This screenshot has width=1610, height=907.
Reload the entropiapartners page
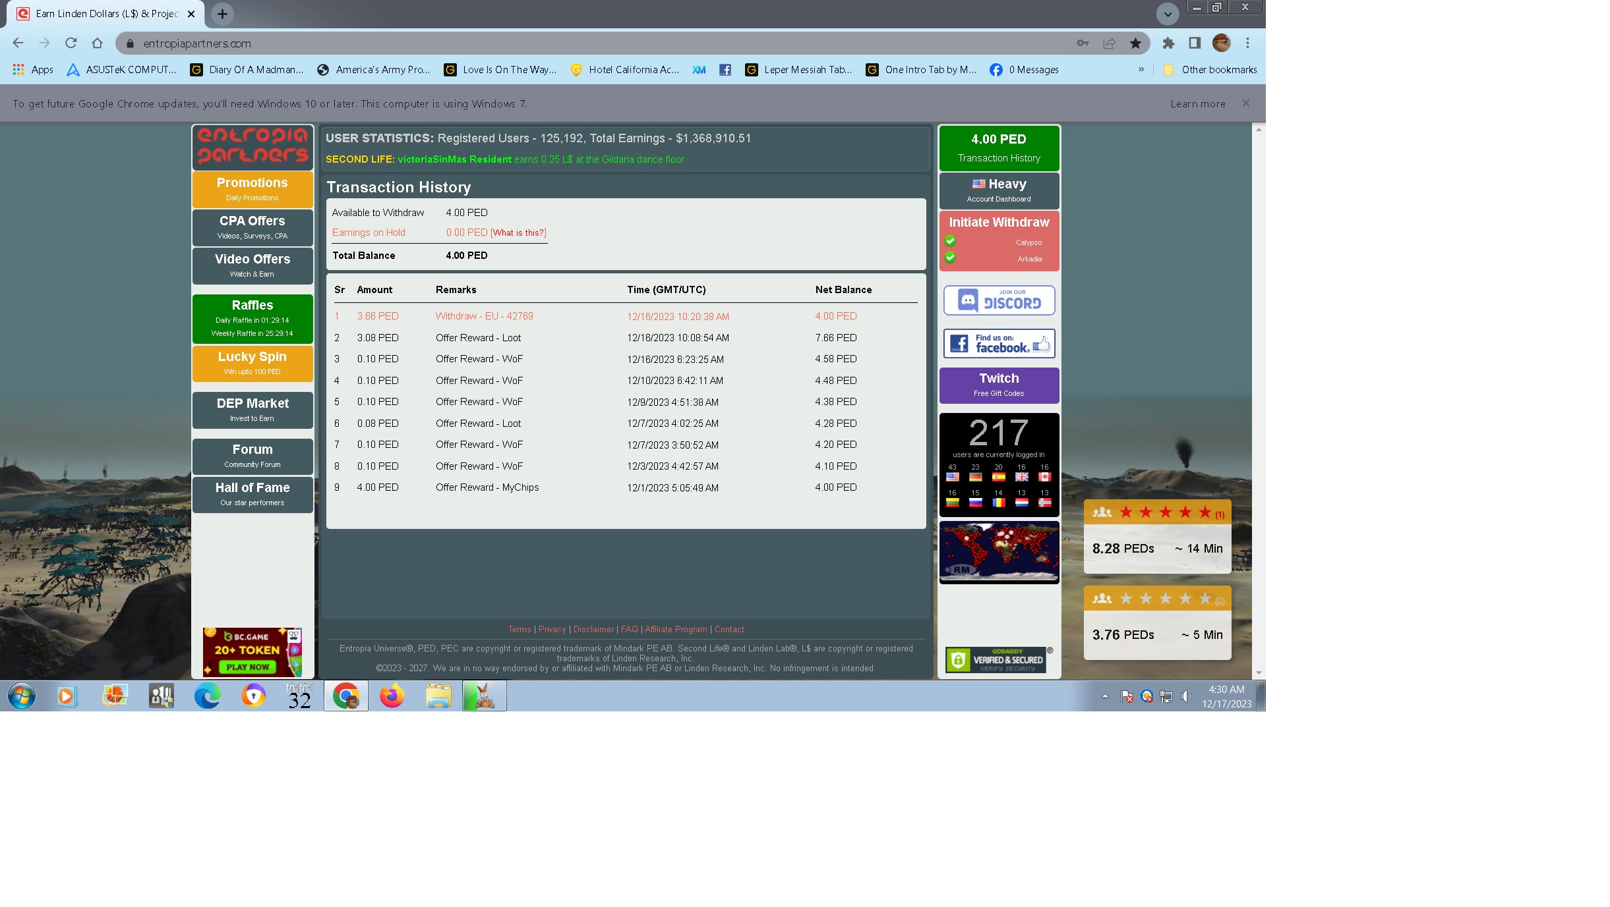pyautogui.click(x=71, y=43)
